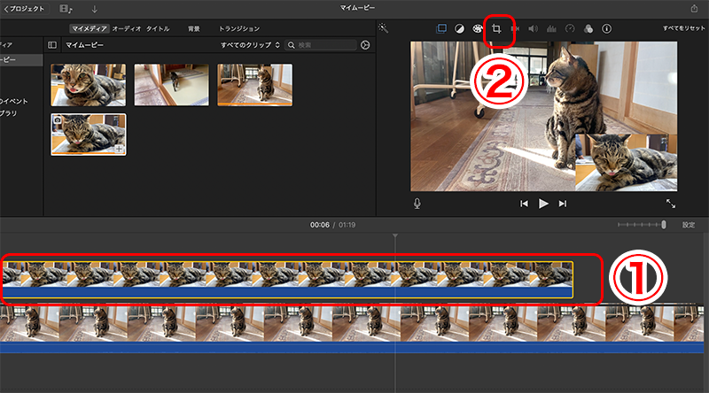
Task: Enter fullscreen playback with expand arrows
Action: pos(671,204)
